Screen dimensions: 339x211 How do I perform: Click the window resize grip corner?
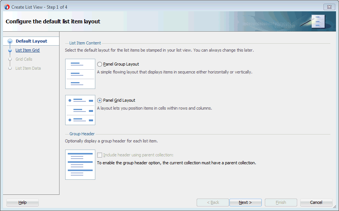pyautogui.click(x=335, y=207)
